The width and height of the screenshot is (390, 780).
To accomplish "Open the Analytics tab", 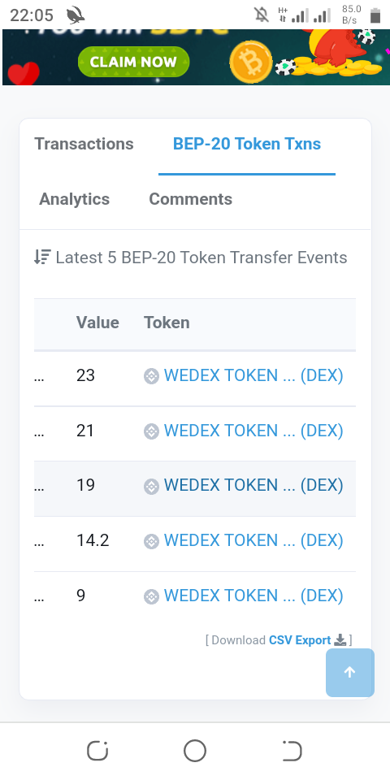I will [74, 199].
